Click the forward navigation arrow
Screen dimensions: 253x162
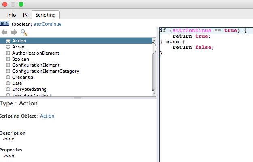[14, 32]
